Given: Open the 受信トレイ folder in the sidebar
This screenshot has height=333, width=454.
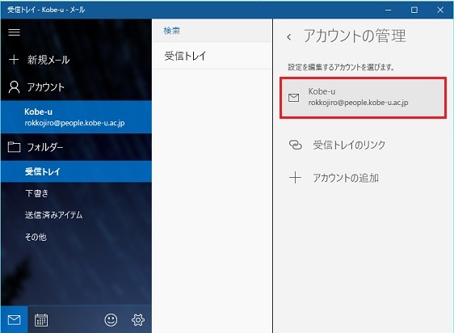Looking at the screenshot, I should coord(76,171).
